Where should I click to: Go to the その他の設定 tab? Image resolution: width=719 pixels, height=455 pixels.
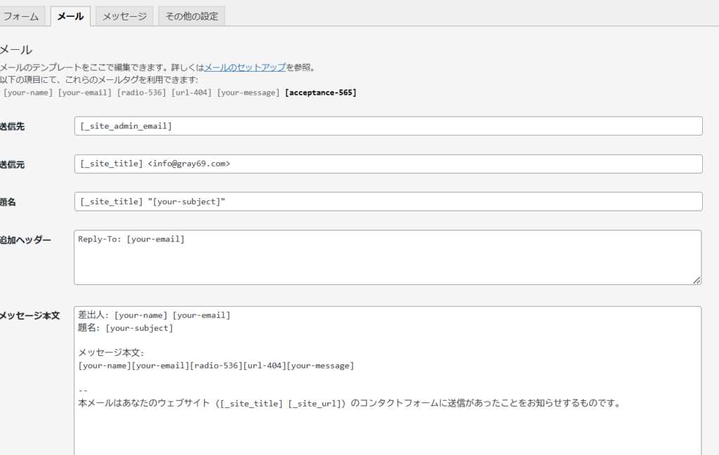tap(192, 16)
